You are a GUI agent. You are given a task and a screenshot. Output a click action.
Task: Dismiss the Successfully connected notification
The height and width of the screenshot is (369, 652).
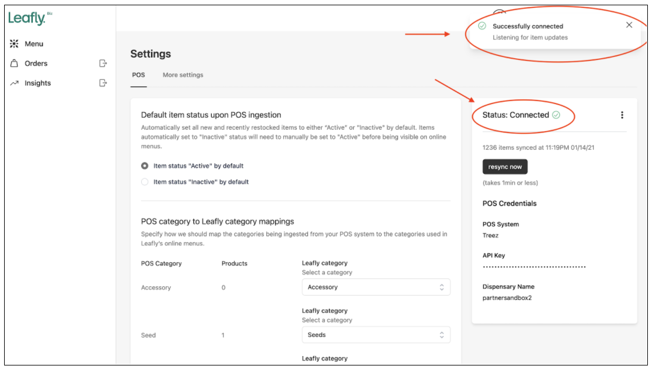pos(629,25)
